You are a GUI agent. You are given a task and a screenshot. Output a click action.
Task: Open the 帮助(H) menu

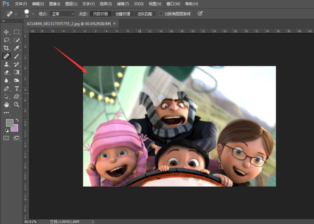(x=191, y=4)
